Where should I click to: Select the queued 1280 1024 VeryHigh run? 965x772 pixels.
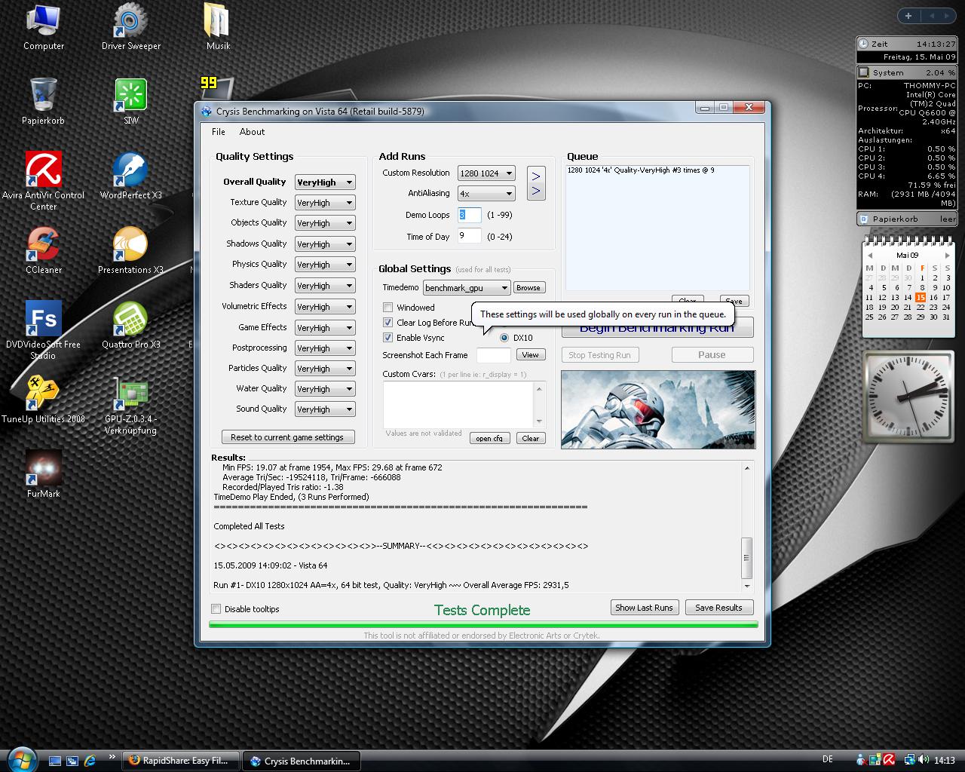(x=641, y=170)
